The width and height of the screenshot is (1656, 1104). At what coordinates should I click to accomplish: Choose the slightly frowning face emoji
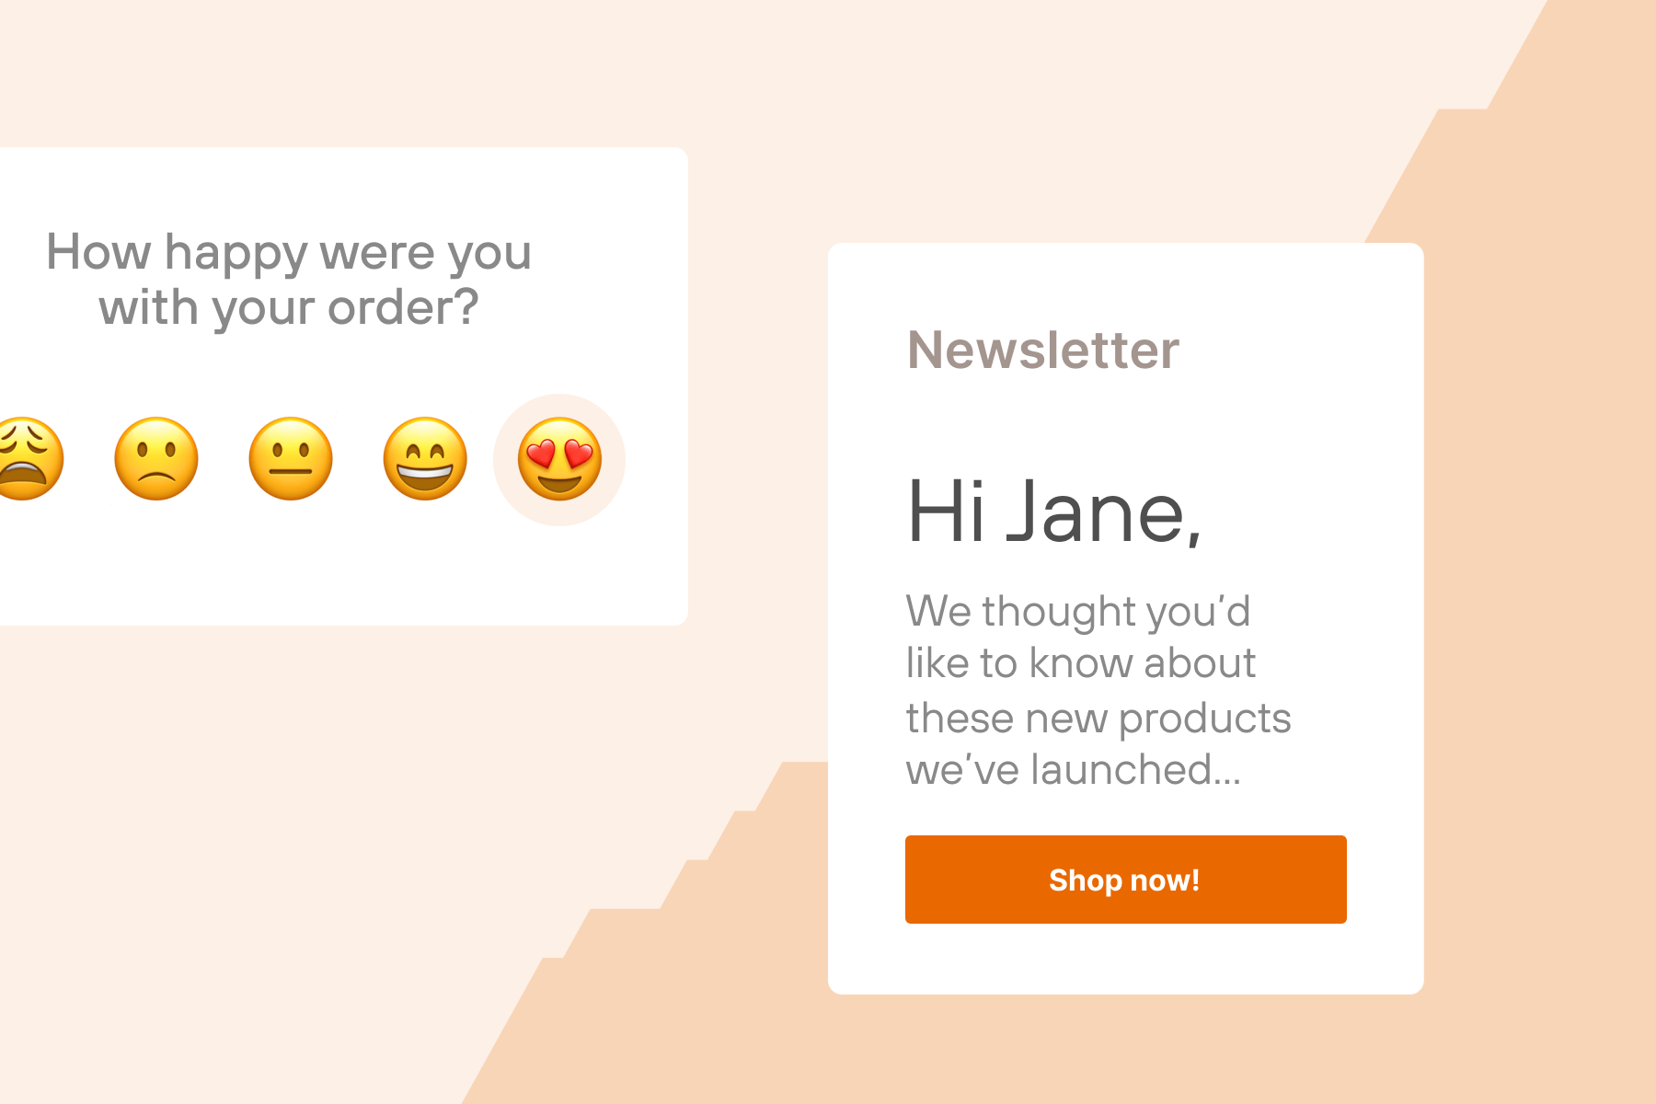(156, 459)
